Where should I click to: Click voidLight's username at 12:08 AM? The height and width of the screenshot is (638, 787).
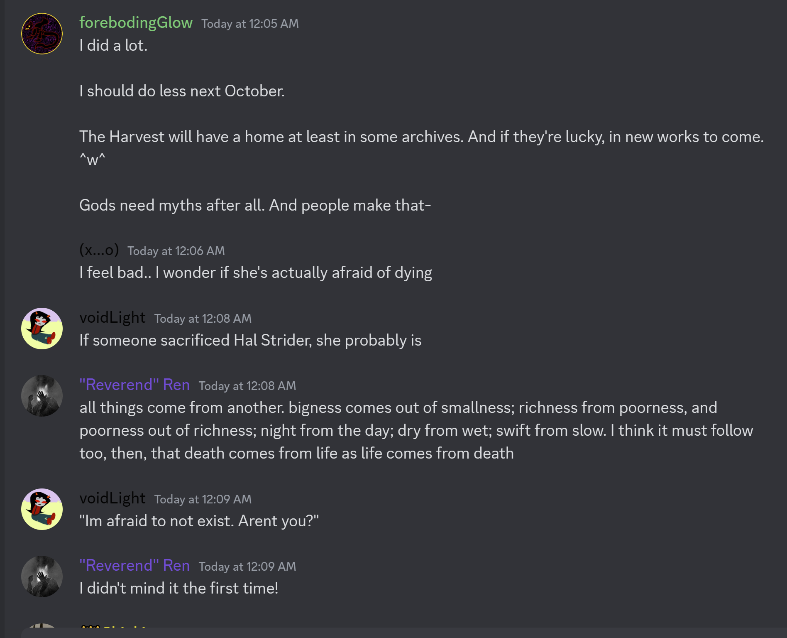pyautogui.click(x=112, y=318)
